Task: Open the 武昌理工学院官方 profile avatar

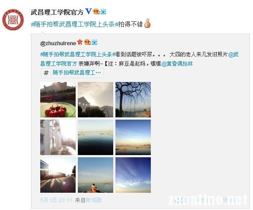Action: coord(13,20)
